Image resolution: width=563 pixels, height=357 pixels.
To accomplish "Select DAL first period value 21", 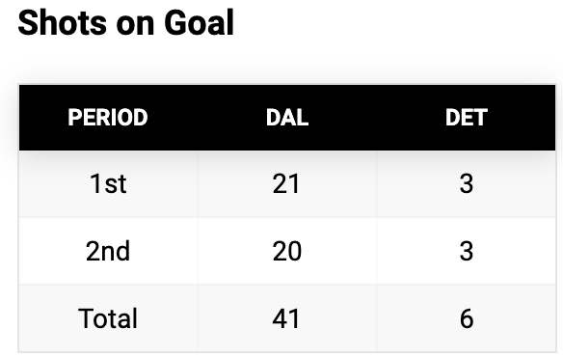I will (x=286, y=183).
